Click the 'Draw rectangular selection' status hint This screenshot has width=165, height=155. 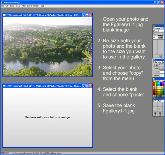pyautogui.click(x=38, y=153)
